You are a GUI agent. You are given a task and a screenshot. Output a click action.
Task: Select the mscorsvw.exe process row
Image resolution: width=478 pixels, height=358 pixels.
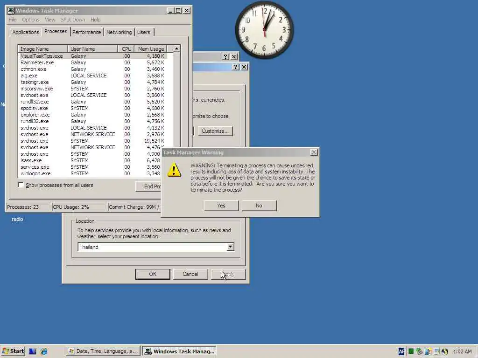click(93, 89)
